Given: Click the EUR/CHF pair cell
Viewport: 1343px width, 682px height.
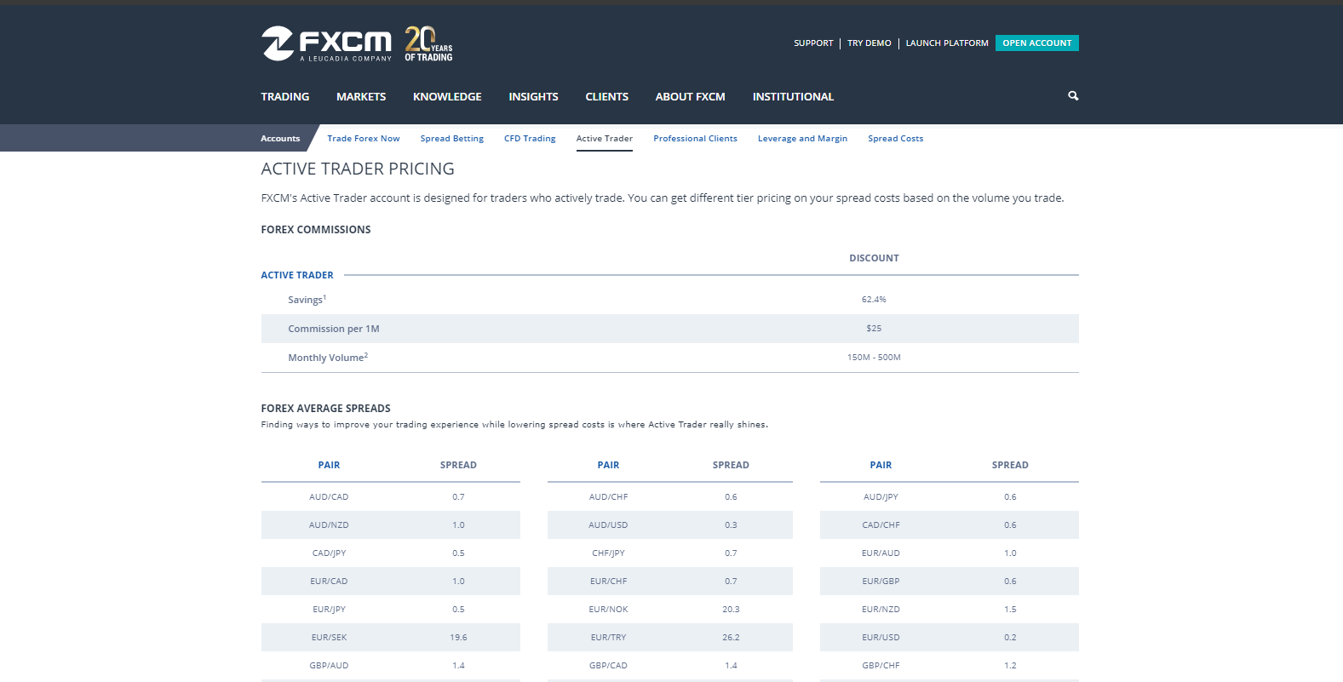Looking at the screenshot, I should click(x=608, y=582).
